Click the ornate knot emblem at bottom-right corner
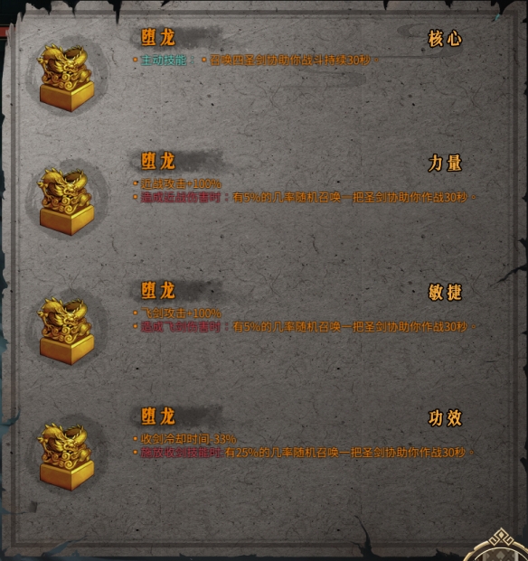 501,544
